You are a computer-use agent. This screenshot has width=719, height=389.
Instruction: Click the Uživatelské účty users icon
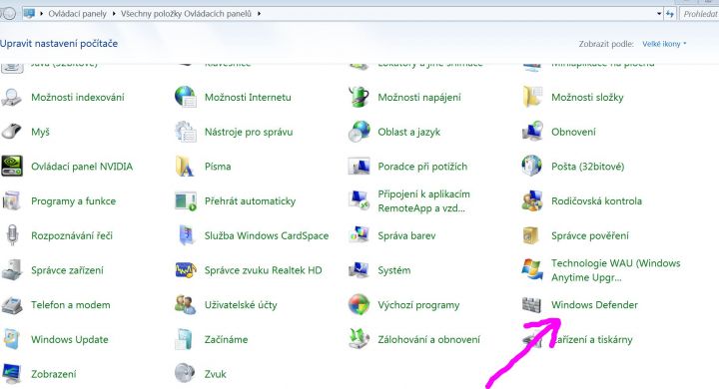pos(186,304)
